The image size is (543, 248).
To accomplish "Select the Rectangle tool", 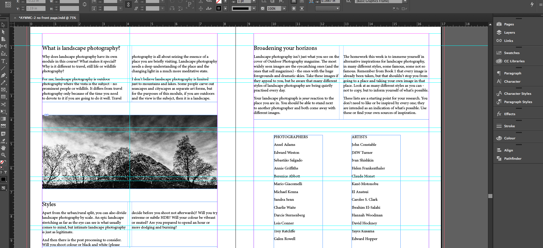I will [x=3, y=97].
